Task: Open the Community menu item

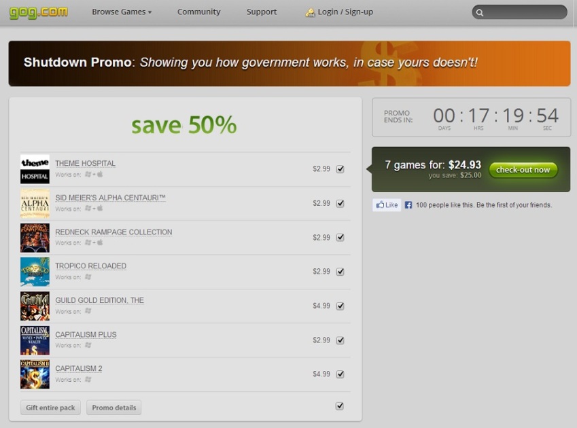Action: [x=198, y=12]
